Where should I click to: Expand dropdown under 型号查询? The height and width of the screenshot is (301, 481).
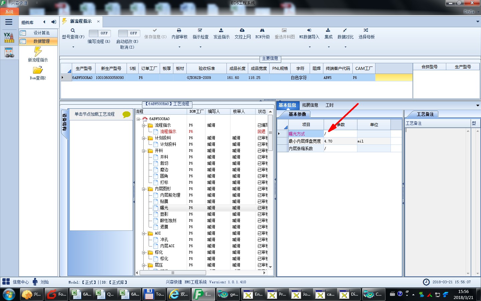click(73, 47)
